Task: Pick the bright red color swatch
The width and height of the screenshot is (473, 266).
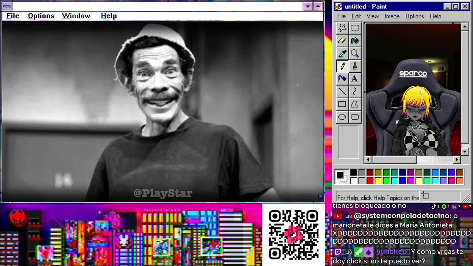Action: point(370,181)
